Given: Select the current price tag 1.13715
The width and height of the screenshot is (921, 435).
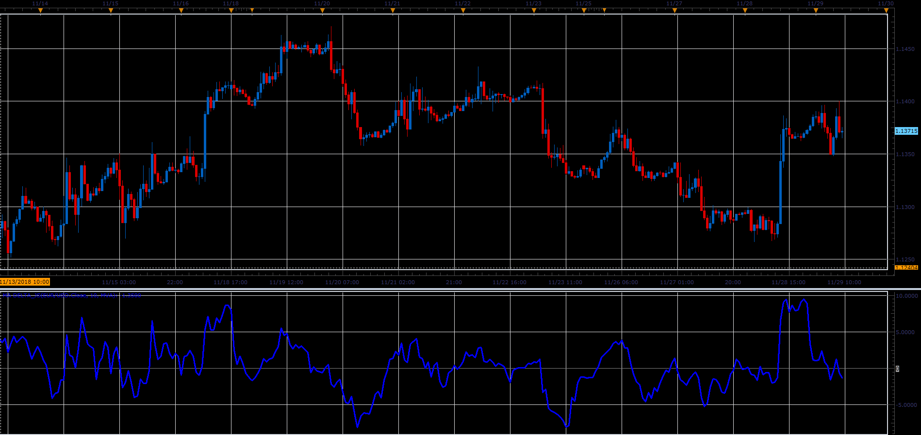Looking at the screenshot, I should pos(906,131).
